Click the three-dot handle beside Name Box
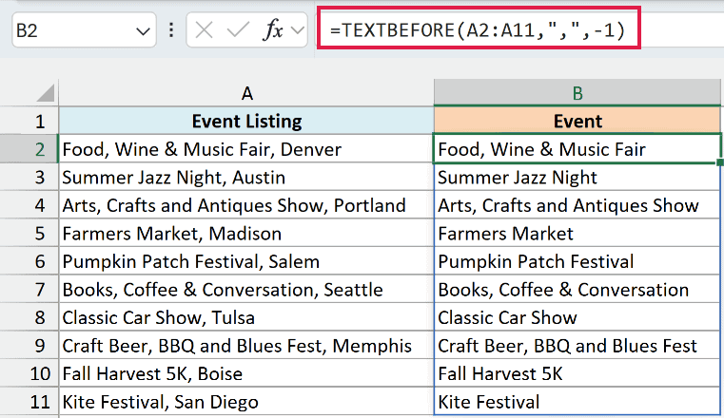 pos(171,30)
